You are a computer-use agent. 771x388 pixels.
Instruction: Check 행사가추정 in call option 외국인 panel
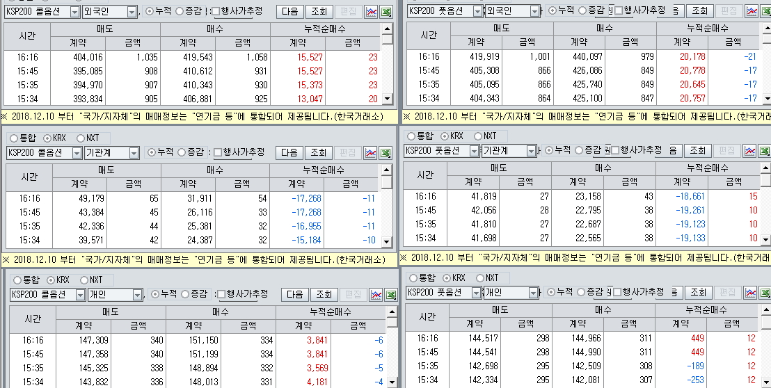click(x=216, y=11)
